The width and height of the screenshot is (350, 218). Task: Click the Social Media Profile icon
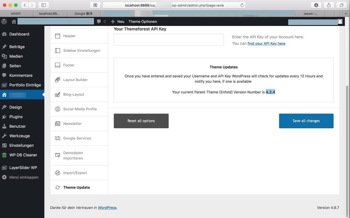pyautogui.click(x=58, y=109)
